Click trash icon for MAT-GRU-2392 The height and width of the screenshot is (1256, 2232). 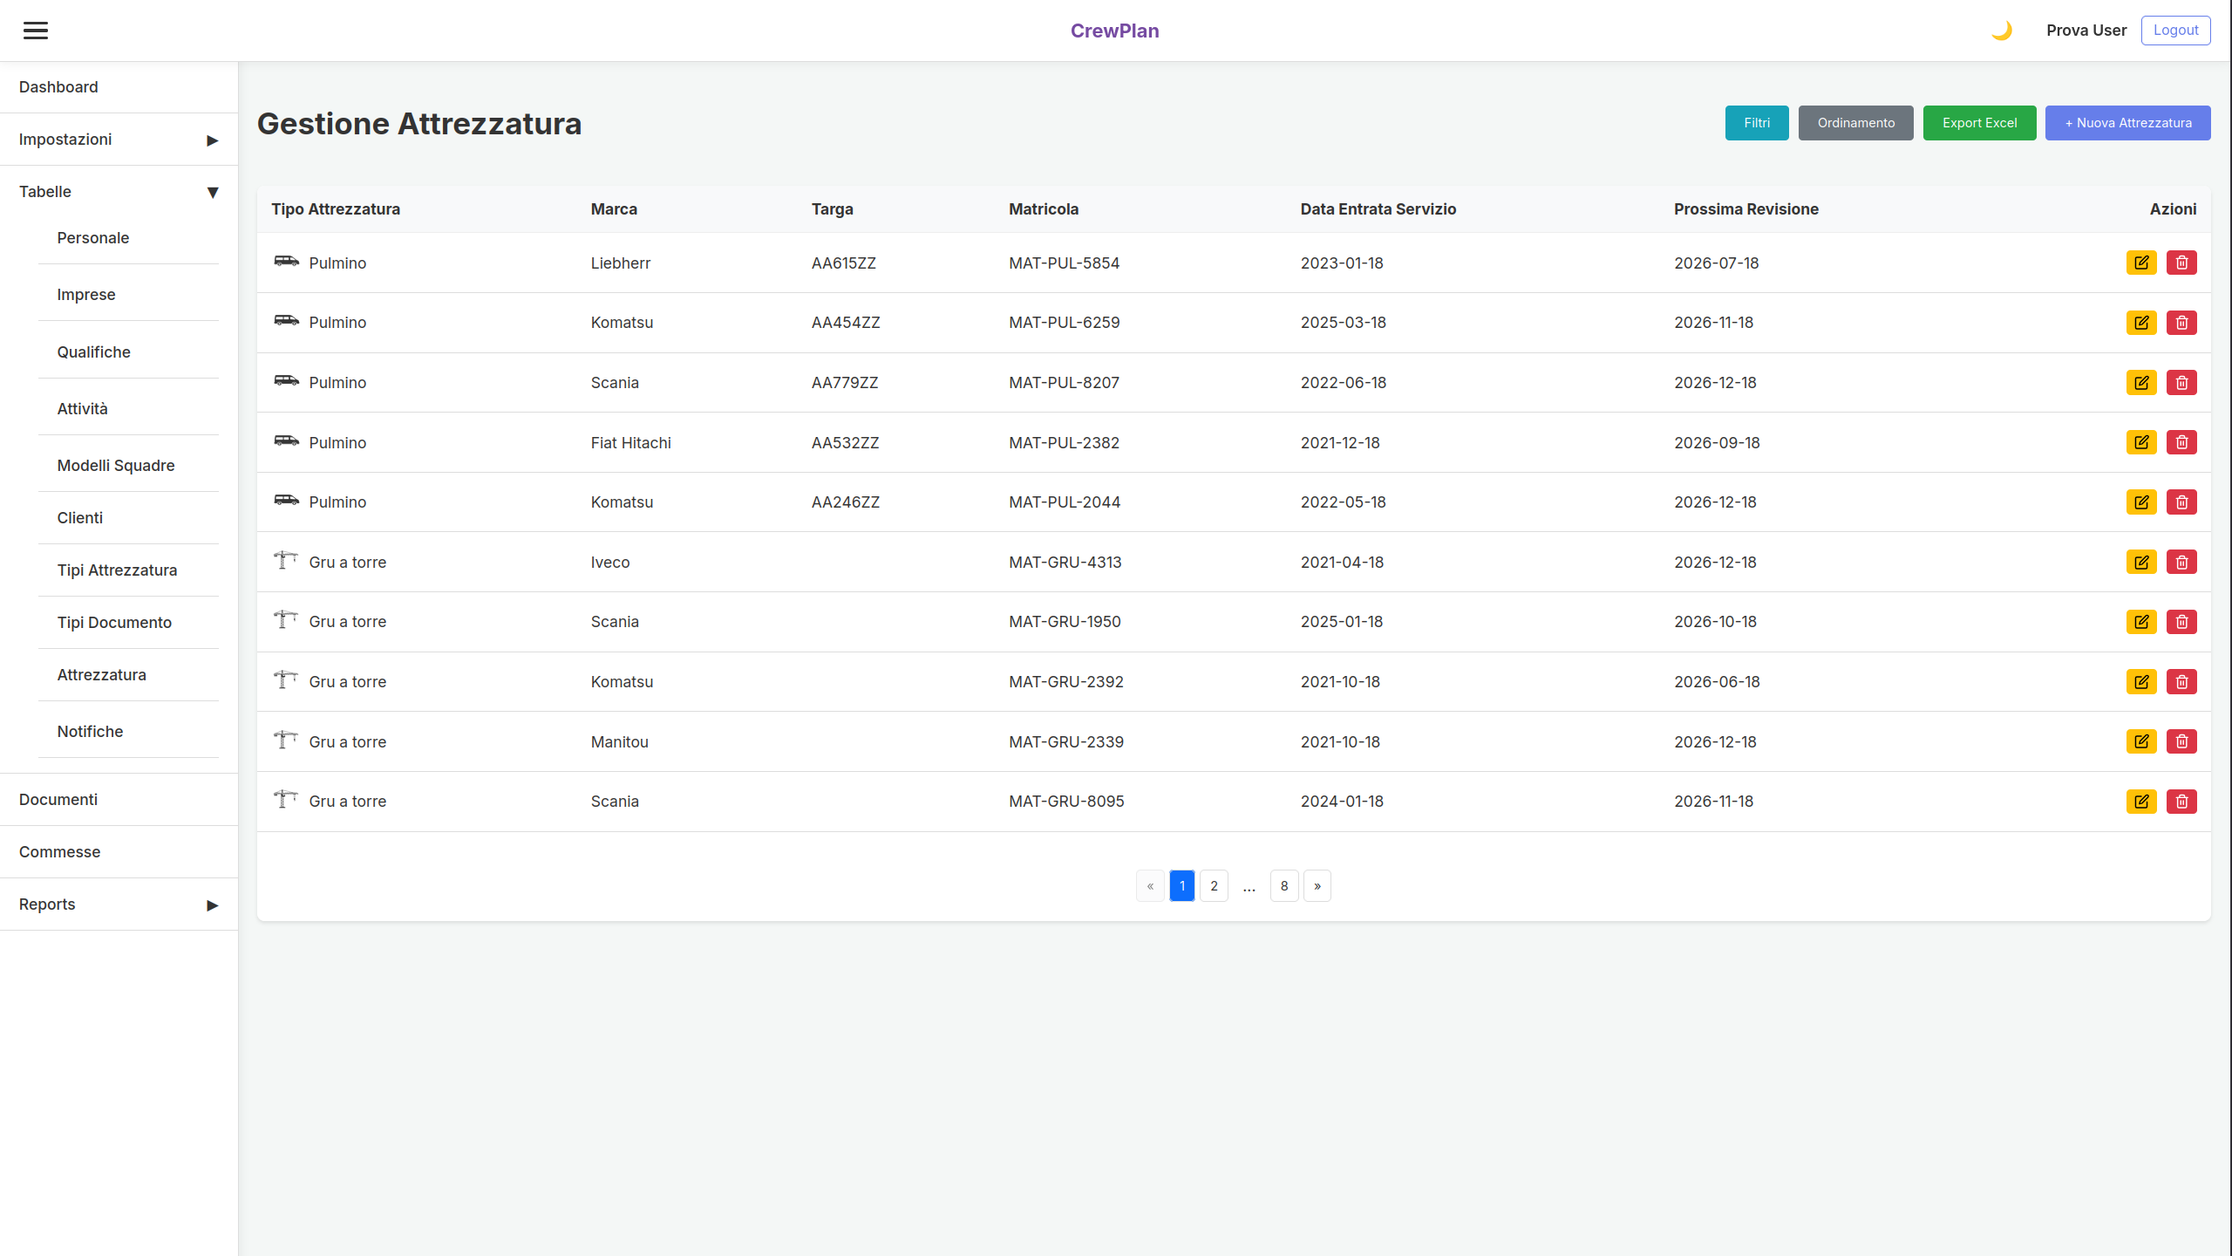[x=2181, y=682]
